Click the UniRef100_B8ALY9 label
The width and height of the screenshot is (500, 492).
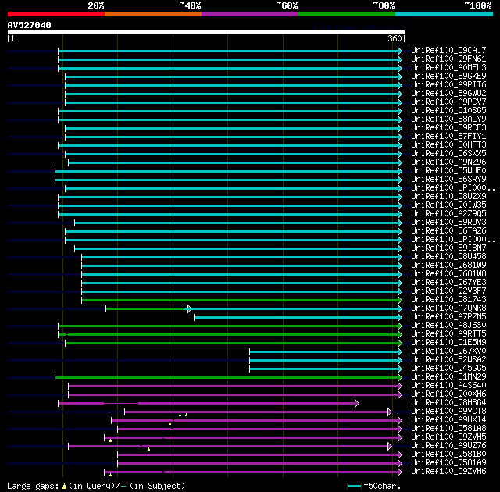(x=448, y=119)
